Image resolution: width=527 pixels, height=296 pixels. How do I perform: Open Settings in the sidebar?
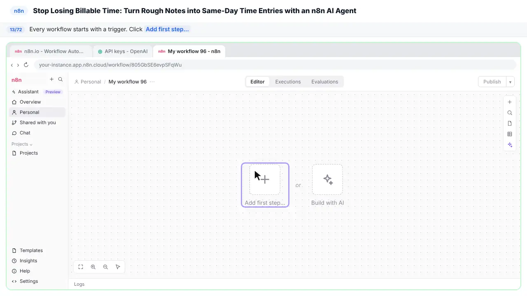[x=37, y=281]
